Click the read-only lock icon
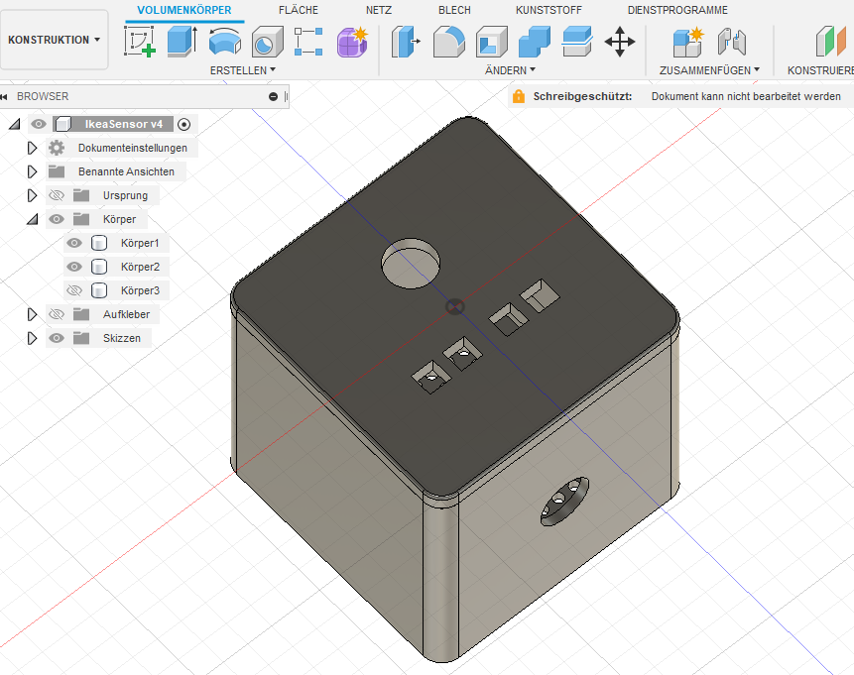The width and height of the screenshot is (854, 675). coord(519,96)
